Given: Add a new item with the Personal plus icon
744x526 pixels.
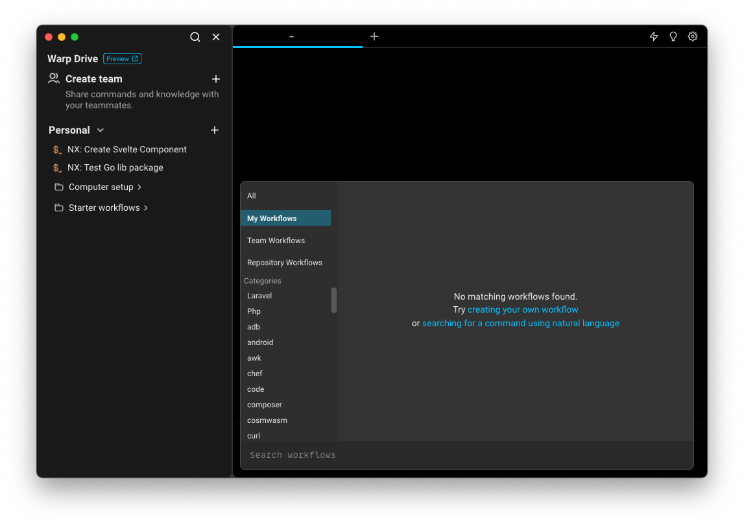Looking at the screenshot, I should pyautogui.click(x=214, y=130).
